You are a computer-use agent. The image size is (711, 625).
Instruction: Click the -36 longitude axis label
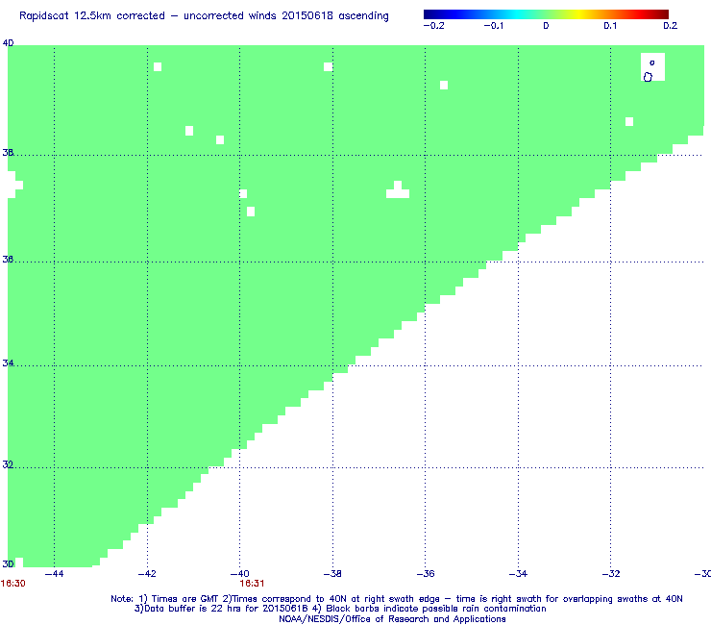click(426, 574)
